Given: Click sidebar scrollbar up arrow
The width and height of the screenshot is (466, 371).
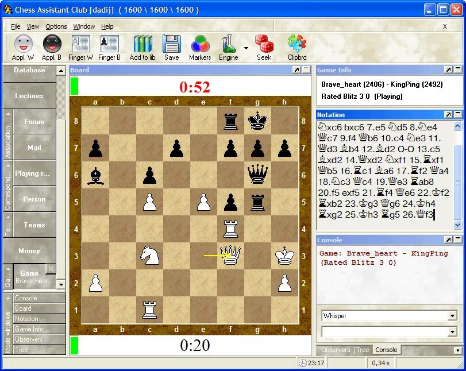Looking at the screenshot, I should click(61, 71).
